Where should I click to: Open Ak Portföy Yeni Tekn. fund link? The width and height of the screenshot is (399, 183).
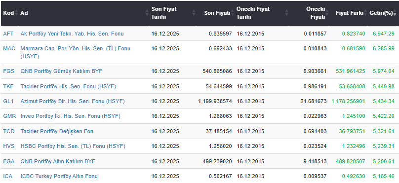(x=72, y=34)
